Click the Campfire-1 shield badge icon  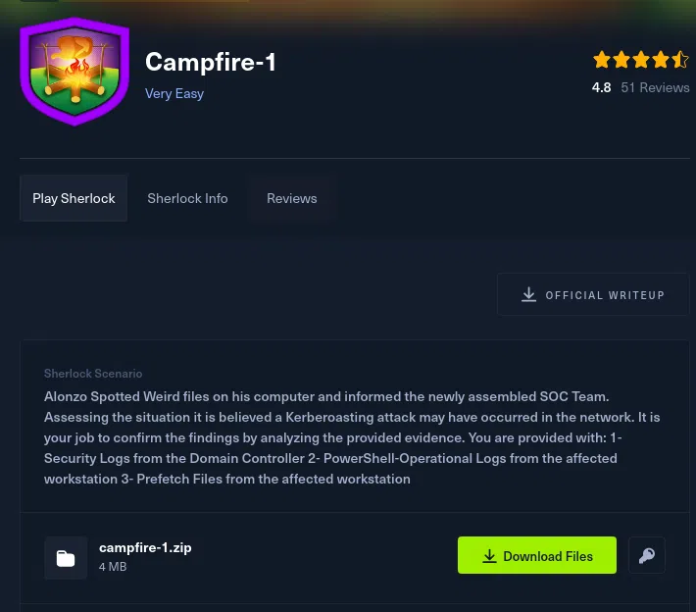click(x=75, y=72)
